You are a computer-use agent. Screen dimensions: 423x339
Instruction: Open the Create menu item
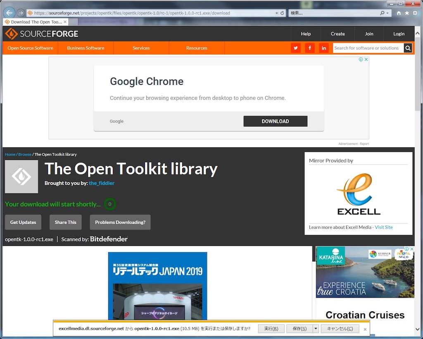point(337,34)
